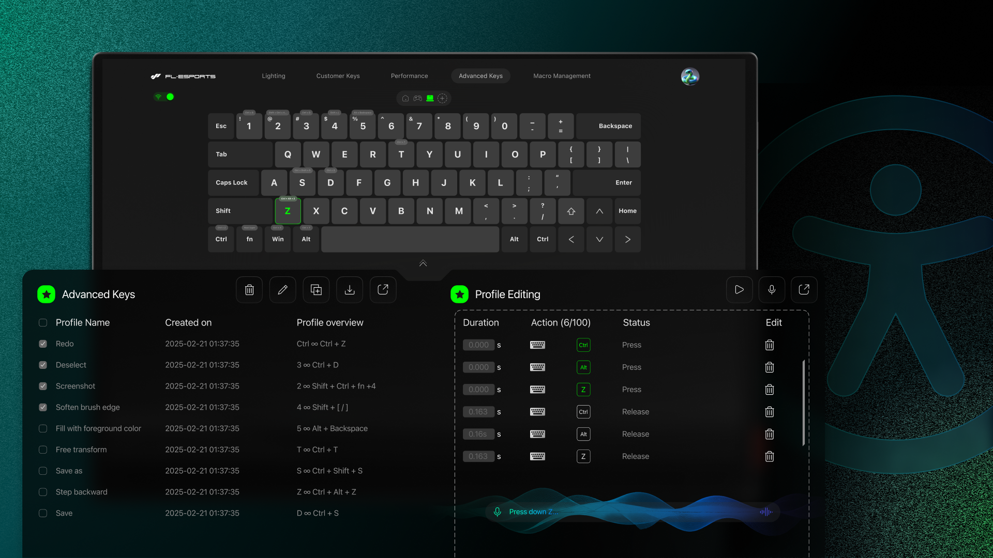
Task: Click the download import icon
Action: pos(350,290)
